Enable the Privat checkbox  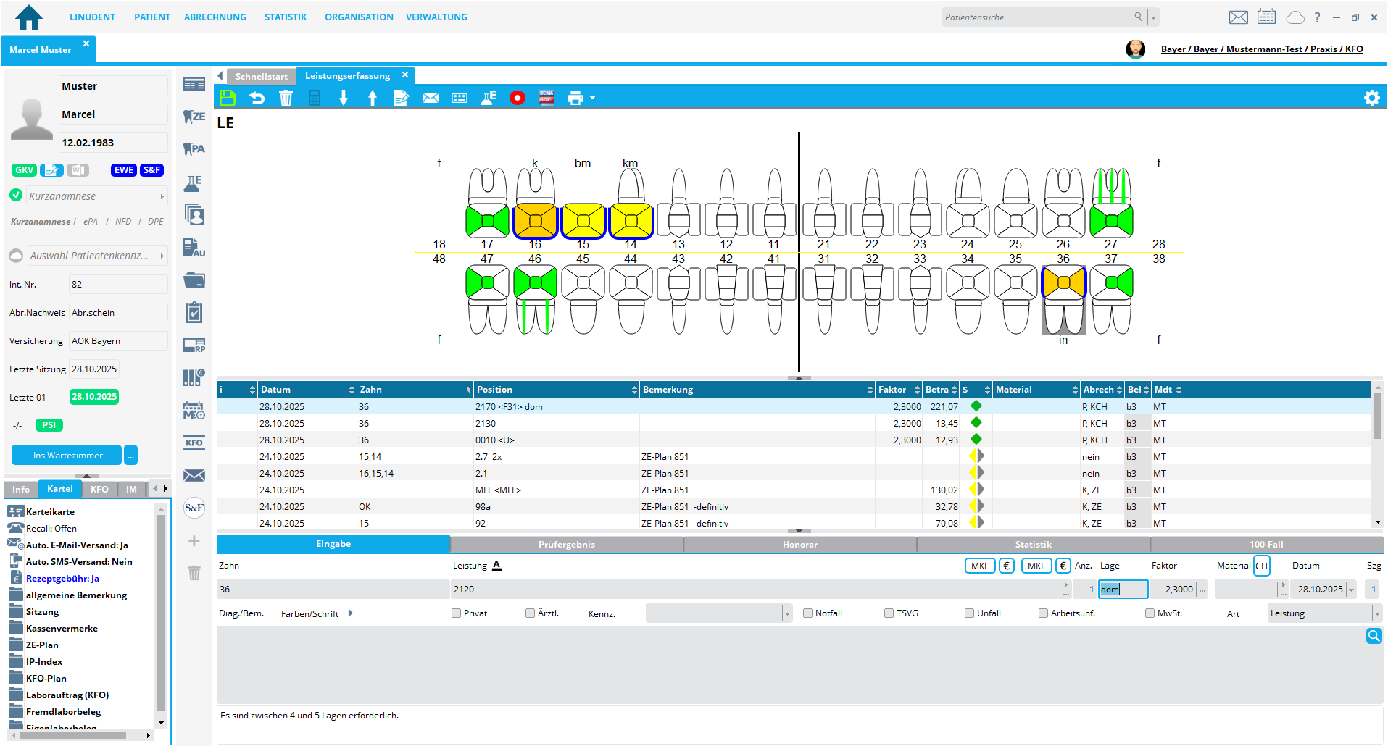457,613
